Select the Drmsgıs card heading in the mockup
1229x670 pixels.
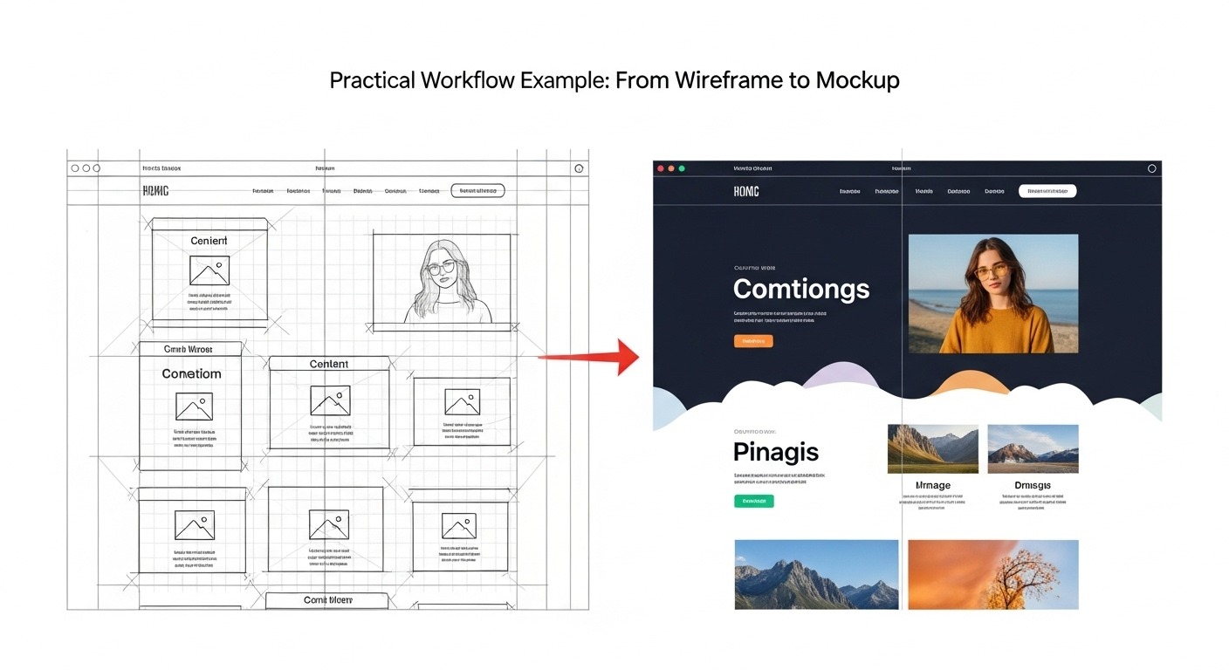point(1033,485)
